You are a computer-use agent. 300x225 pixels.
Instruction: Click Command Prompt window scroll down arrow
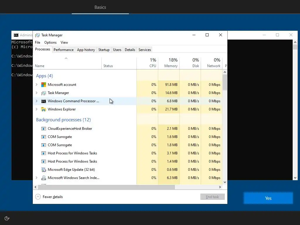click(x=295, y=178)
